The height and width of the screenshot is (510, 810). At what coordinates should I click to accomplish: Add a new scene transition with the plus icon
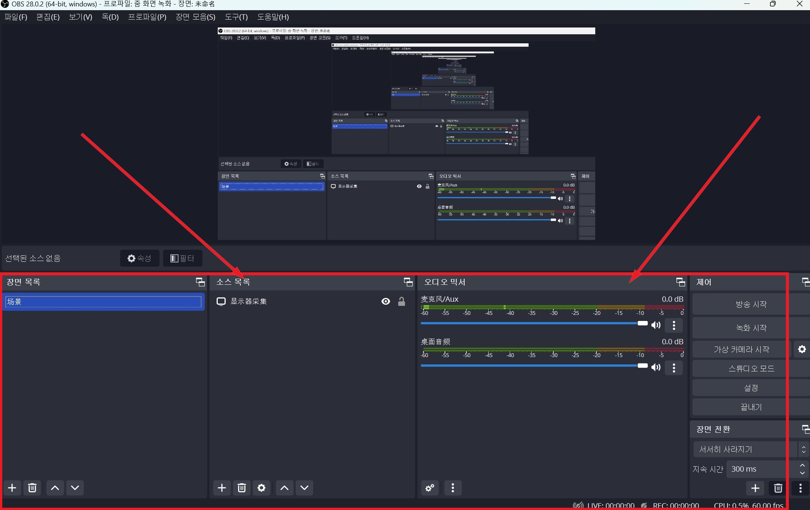(755, 489)
